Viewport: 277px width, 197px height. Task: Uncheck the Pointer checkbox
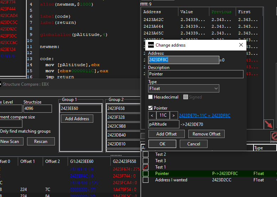pos(151,108)
